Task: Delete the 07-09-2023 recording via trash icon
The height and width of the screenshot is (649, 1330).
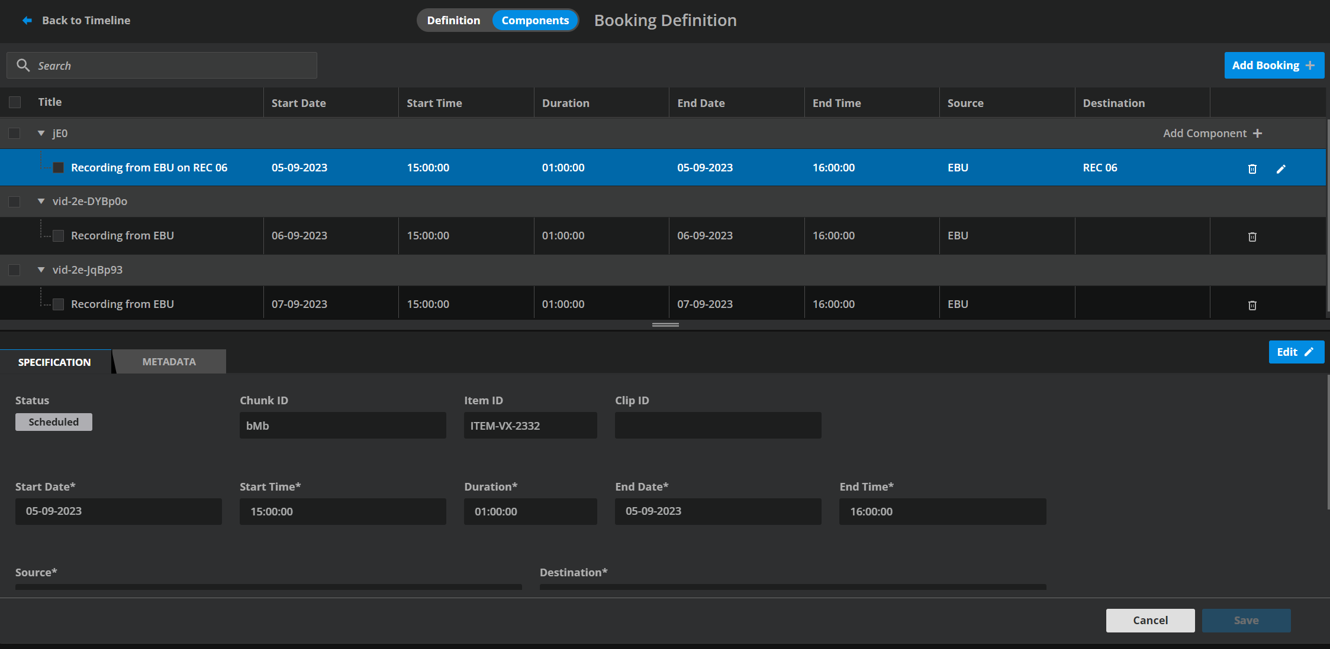Action: tap(1252, 306)
